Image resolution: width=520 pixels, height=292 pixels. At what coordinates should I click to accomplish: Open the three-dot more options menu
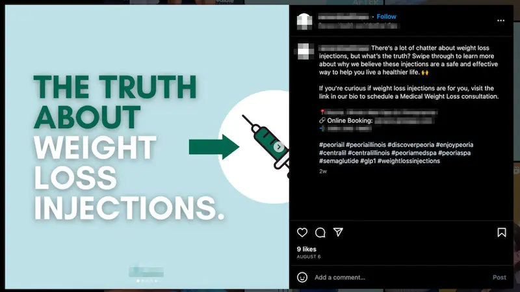pos(500,21)
